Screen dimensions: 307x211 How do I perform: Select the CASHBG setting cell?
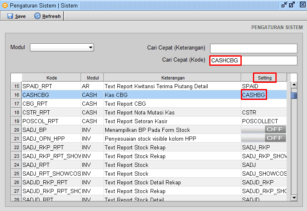point(254,95)
